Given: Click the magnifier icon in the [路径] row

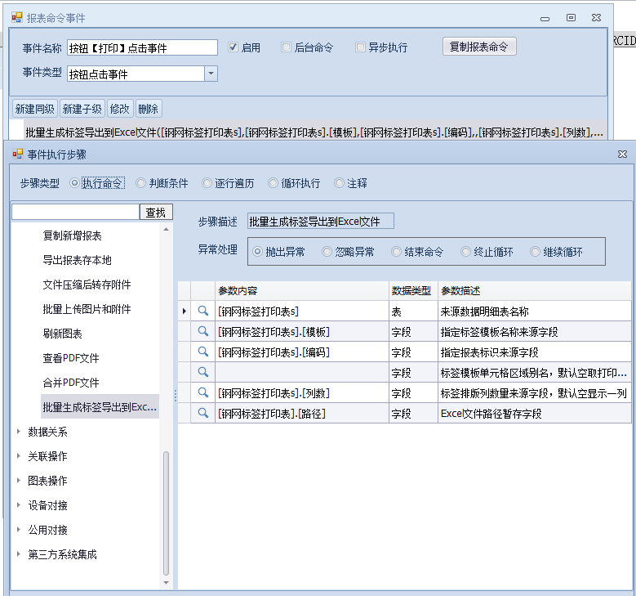Looking at the screenshot, I should point(203,413).
